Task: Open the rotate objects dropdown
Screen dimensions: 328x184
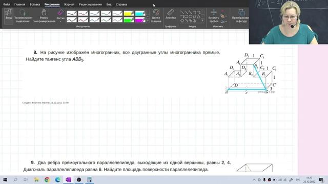Action: [223, 21]
